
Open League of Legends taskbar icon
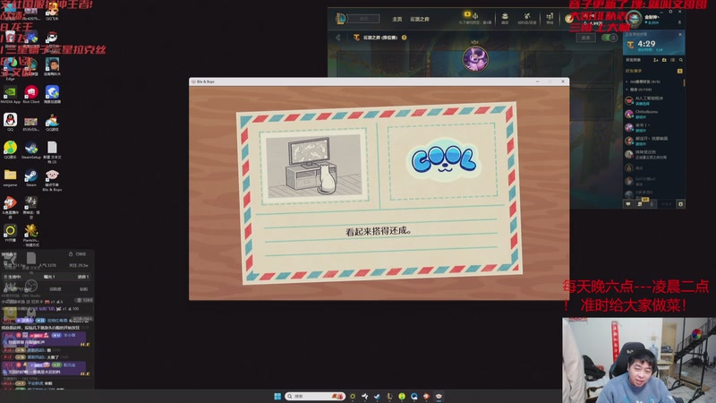point(389,396)
